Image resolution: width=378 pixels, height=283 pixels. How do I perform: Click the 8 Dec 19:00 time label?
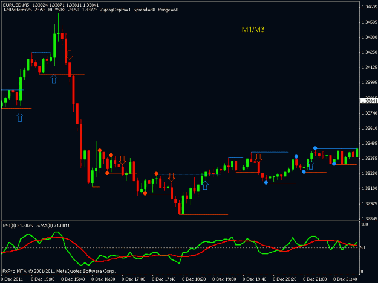coord(224,279)
